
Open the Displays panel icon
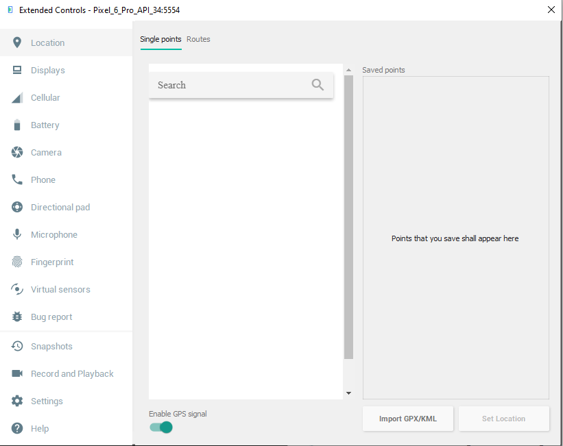coord(17,70)
